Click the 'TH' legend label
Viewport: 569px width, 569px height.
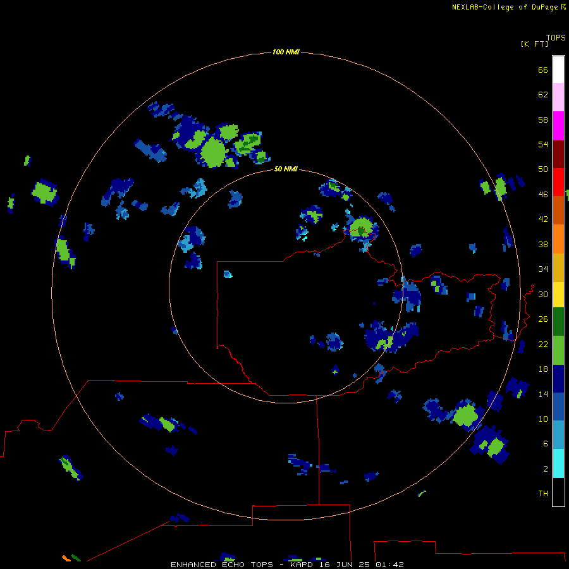point(543,494)
